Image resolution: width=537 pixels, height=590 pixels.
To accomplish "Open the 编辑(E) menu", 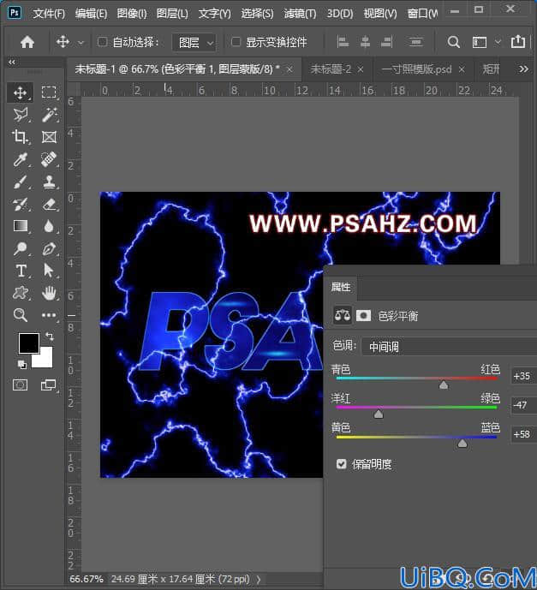I will 91,14.
